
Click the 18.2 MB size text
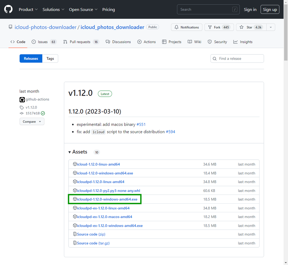pyautogui.click(x=210, y=217)
